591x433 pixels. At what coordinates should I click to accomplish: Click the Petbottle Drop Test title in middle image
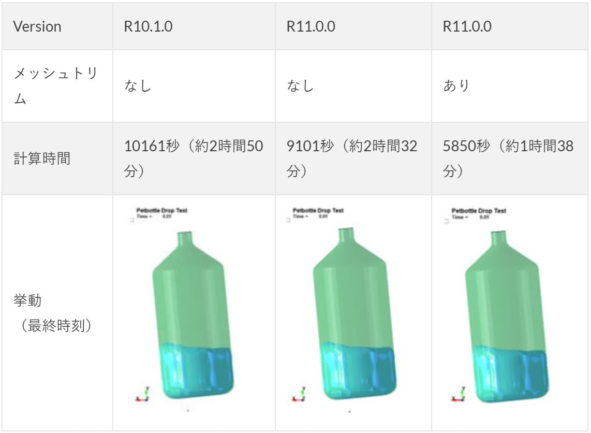point(318,210)
